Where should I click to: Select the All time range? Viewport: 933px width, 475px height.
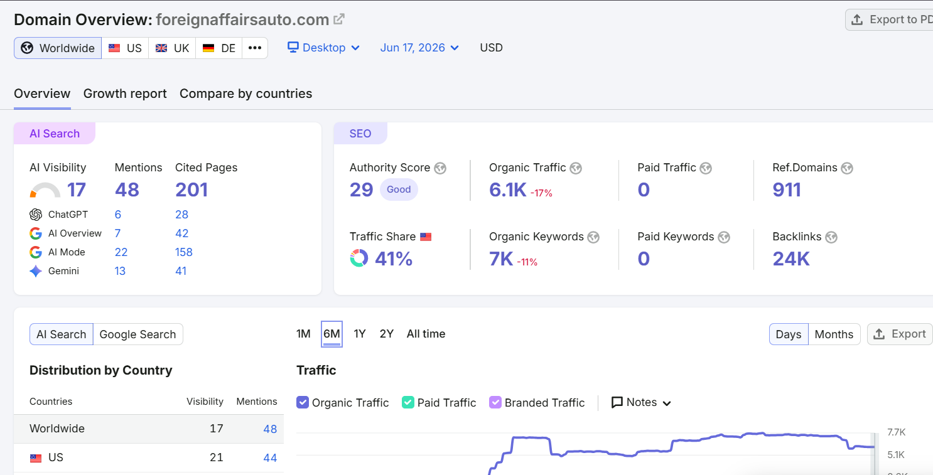point(426,334)
